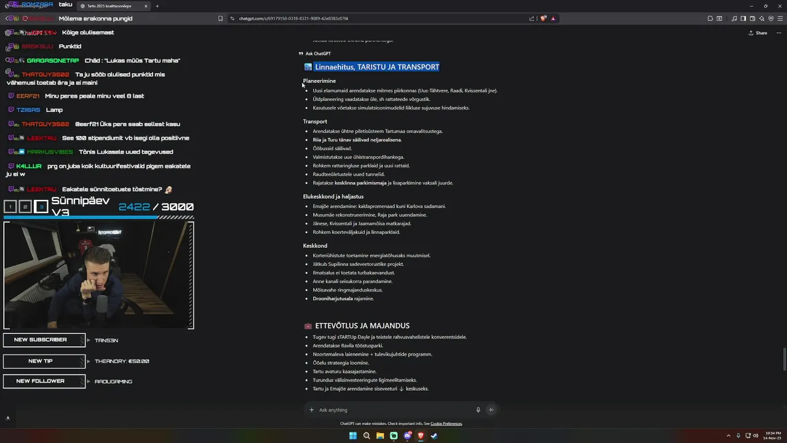Click the VPN shield icon in toolbar

pos(771,18)
